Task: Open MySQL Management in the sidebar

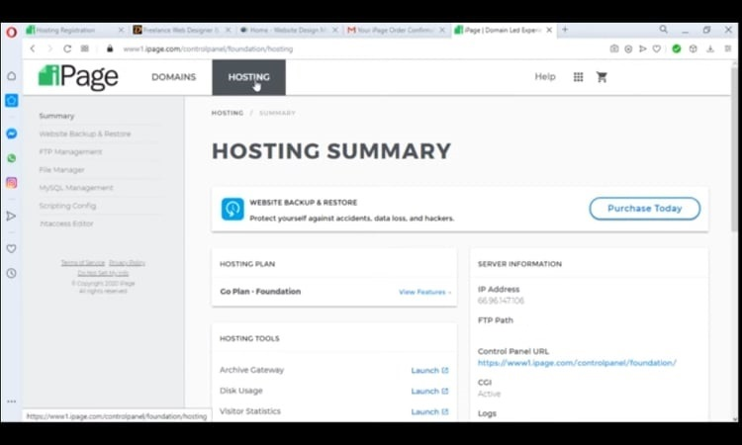Action: tap(76, 188)
